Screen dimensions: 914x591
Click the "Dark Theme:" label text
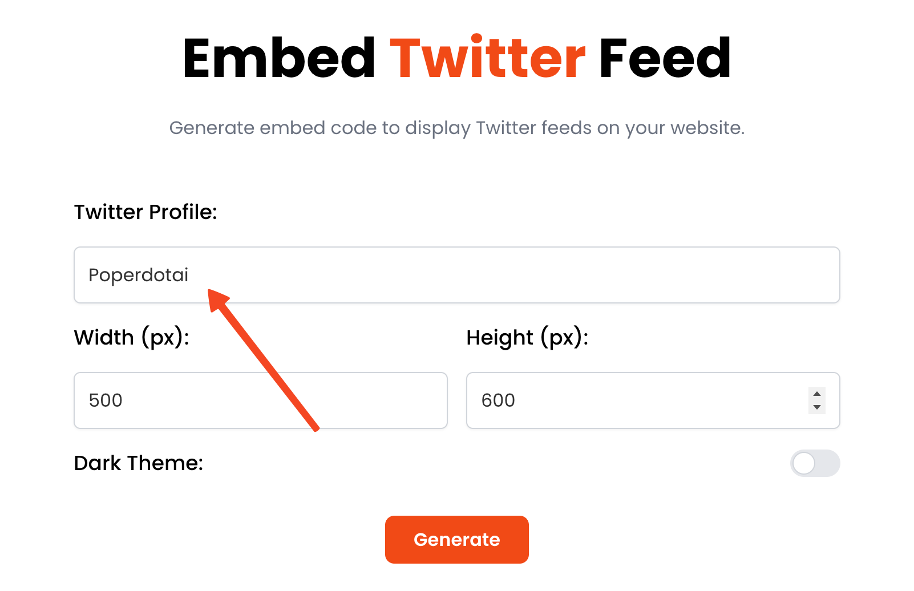click(139, 463)
